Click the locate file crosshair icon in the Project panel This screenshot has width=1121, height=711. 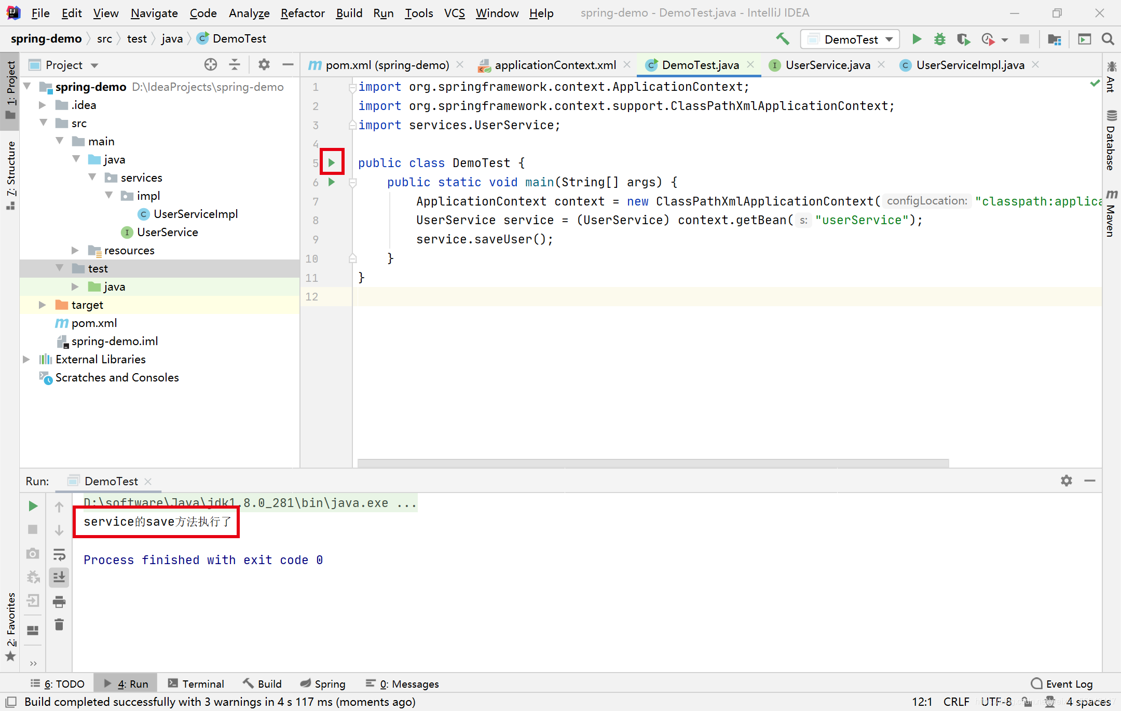(210, 65)
